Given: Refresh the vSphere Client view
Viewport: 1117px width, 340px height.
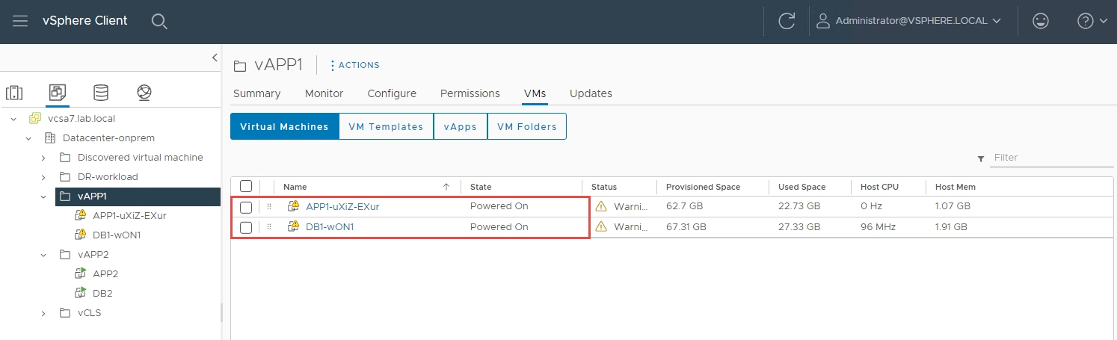Looking at the screenshot, I should pyautogui.click(x=786, y=21).
